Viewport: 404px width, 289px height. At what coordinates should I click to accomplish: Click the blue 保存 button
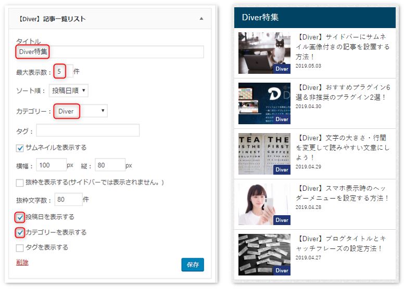pos(193,265)
